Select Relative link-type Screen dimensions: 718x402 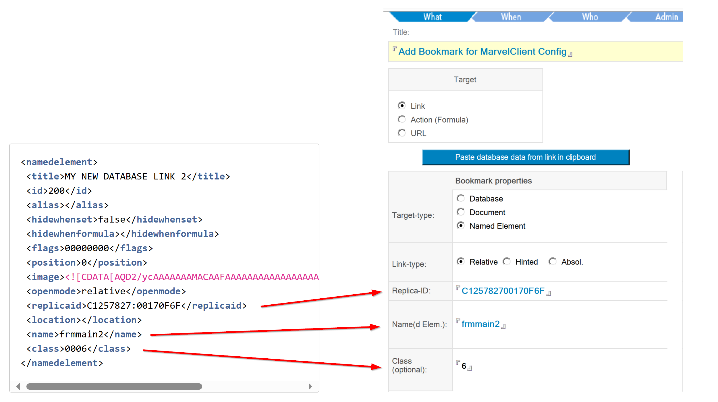pyautogui.click(x=461, y=262)
